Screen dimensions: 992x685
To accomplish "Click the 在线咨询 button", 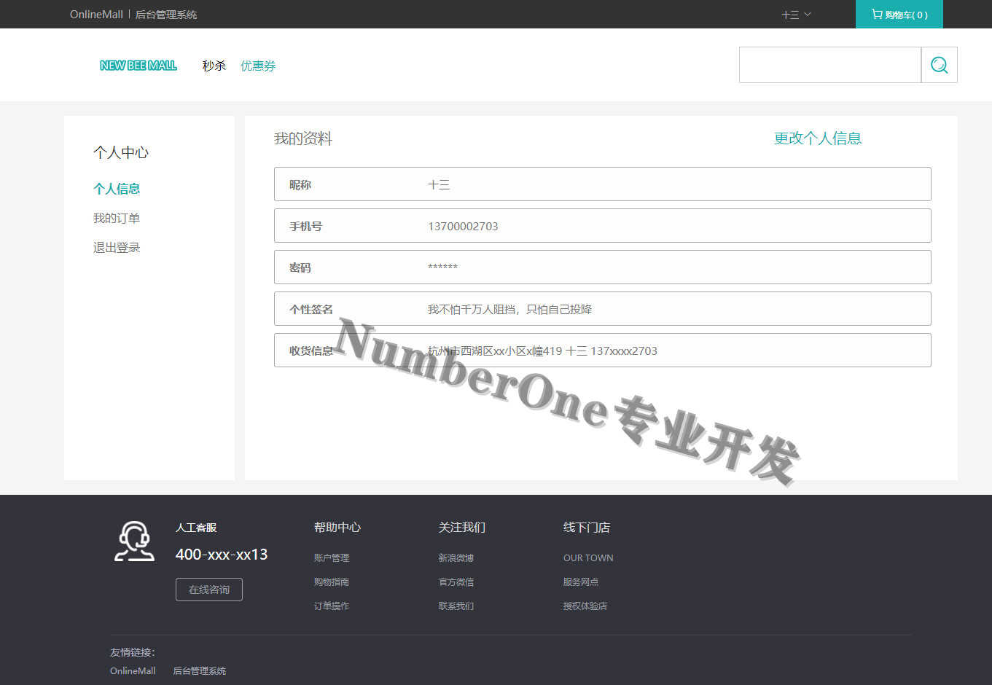I will (209, 590).
